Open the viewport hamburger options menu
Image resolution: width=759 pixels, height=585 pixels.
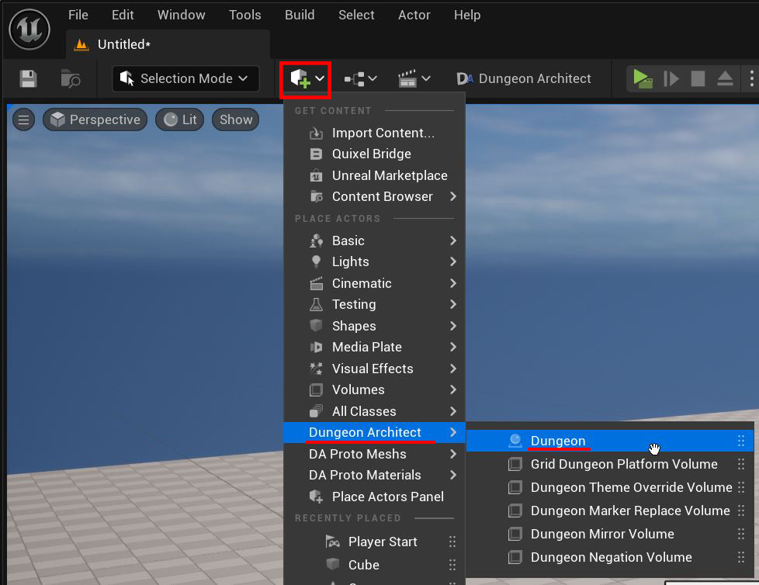tap(23, 119)
